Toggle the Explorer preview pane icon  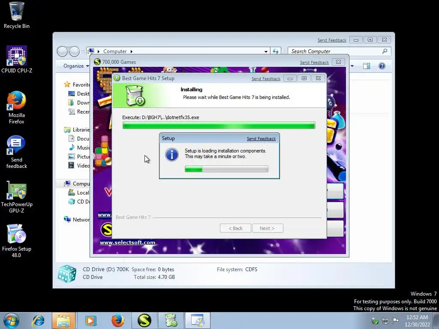coord(366,66)
